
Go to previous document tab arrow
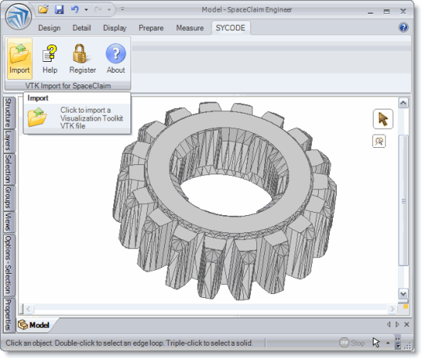tap(388, 325)
